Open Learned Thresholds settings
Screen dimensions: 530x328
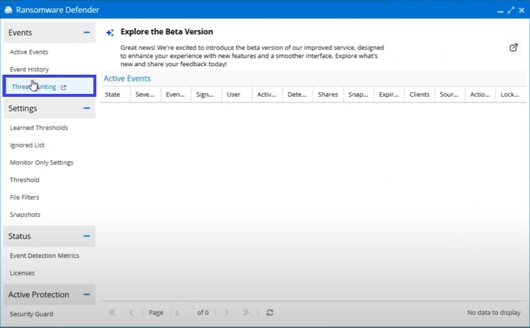39,128
